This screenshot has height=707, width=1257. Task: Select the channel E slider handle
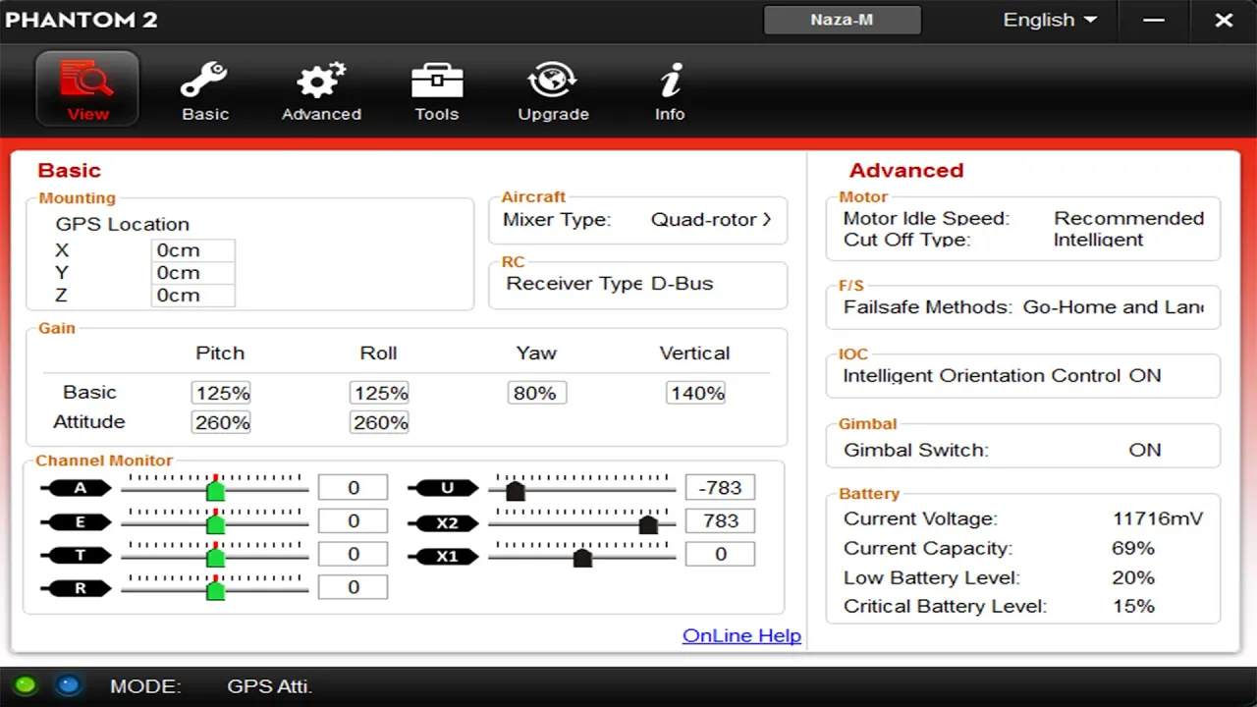[216, 523]
